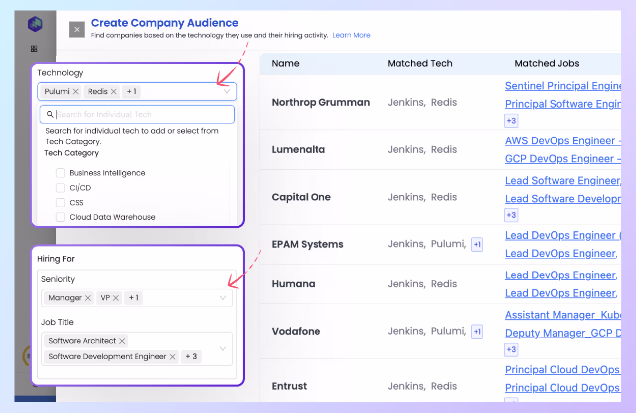Show the +3 hidden job title tags
636x413 pixels.
click(x=191, y=356)
